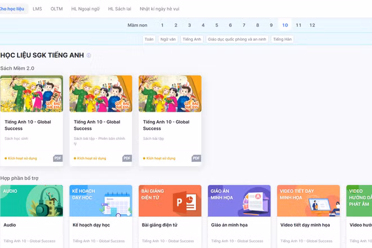Go to HL Ngoại ngữ tab
Viewport: 372px width, 248px height.
tap(86, 9)
